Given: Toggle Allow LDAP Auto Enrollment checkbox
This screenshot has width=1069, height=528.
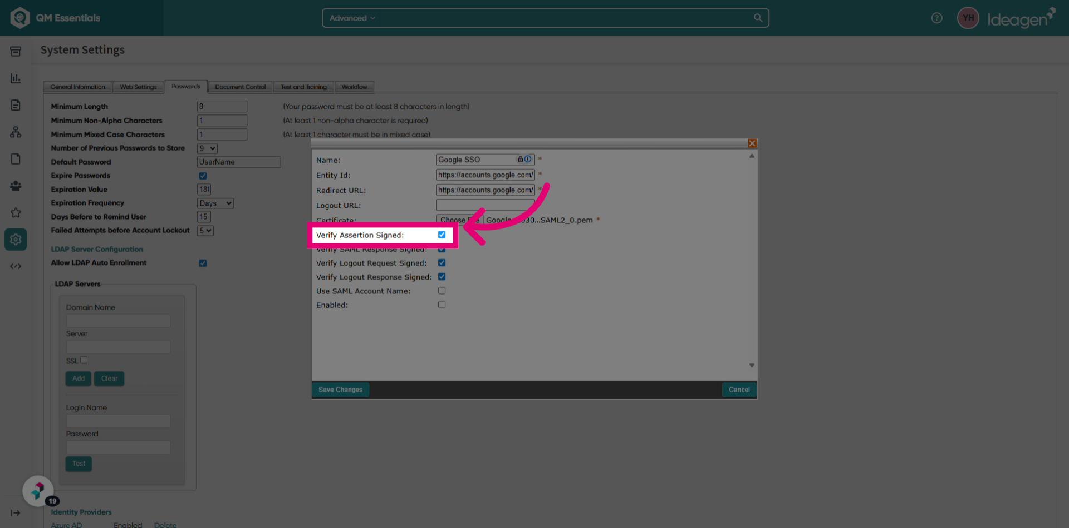Looking at the screenshot, I should (203, 263).
